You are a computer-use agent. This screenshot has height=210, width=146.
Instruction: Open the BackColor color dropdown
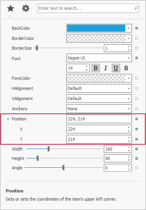pos(129,28)
